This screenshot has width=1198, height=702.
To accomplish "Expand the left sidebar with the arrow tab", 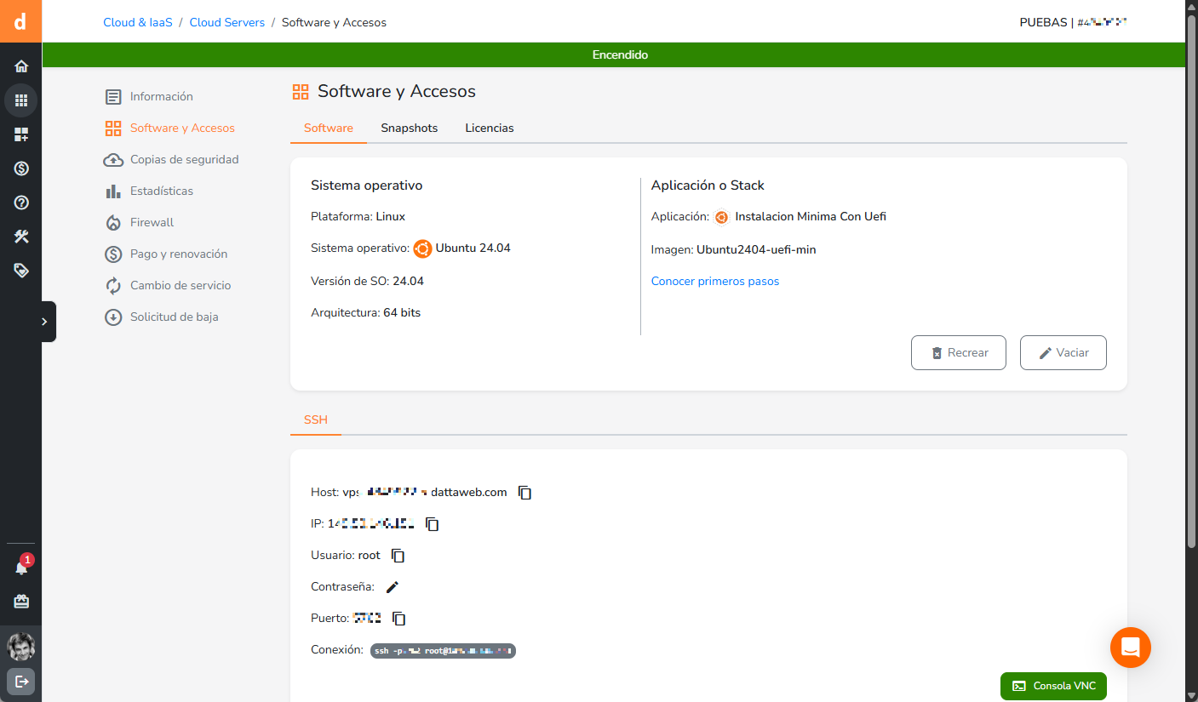I will (x=49, y=322).
